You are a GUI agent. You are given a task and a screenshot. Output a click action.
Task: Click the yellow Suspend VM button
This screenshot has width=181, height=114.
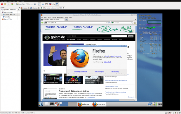[x=5, y=4]
